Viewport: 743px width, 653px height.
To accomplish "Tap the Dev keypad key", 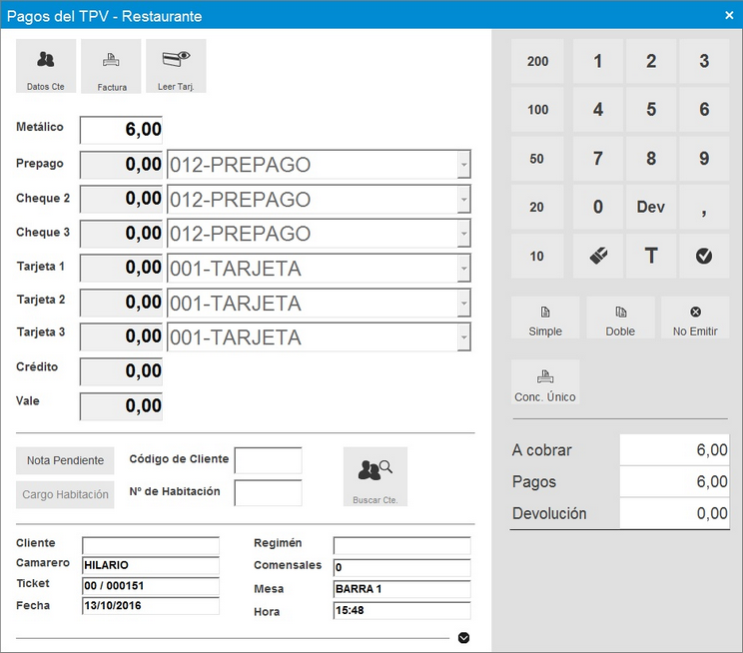I will (x=651, y=207).
